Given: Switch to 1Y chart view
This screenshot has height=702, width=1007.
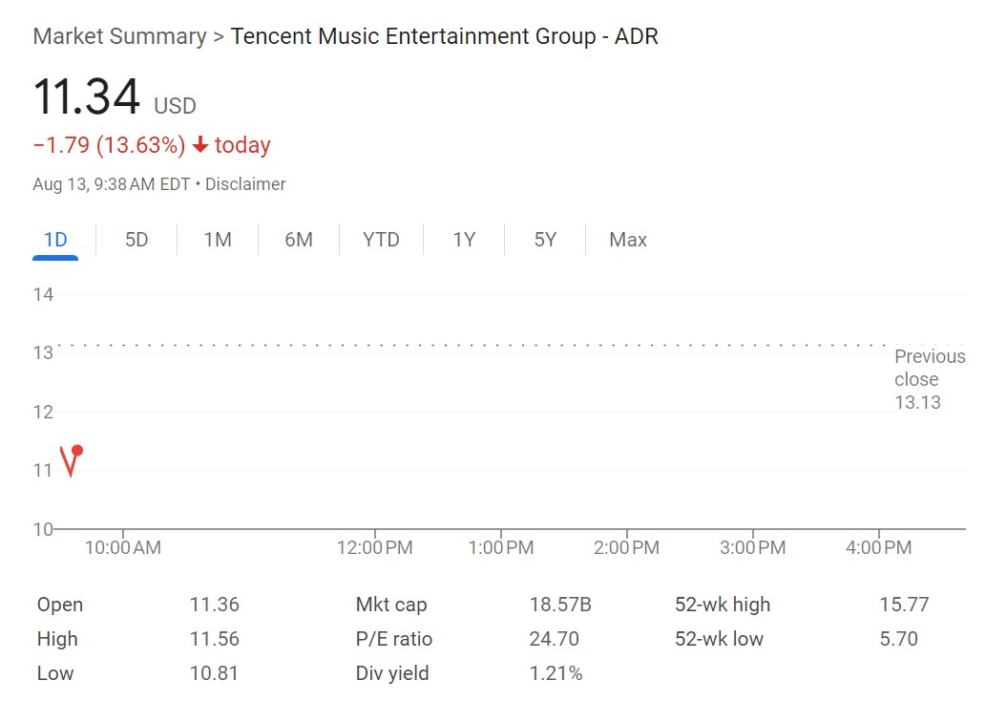Looking at the screenshot, I should click(464, 240).
